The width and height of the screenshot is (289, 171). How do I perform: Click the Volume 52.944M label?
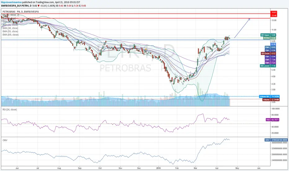pos(271,99)
